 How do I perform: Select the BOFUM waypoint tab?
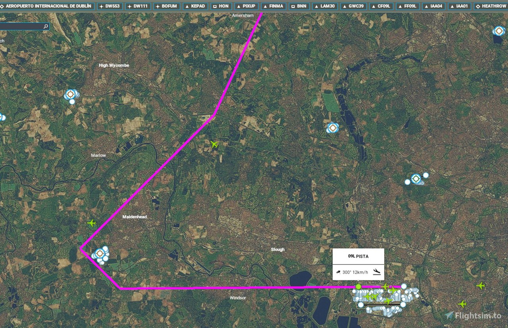coord(167,6)
